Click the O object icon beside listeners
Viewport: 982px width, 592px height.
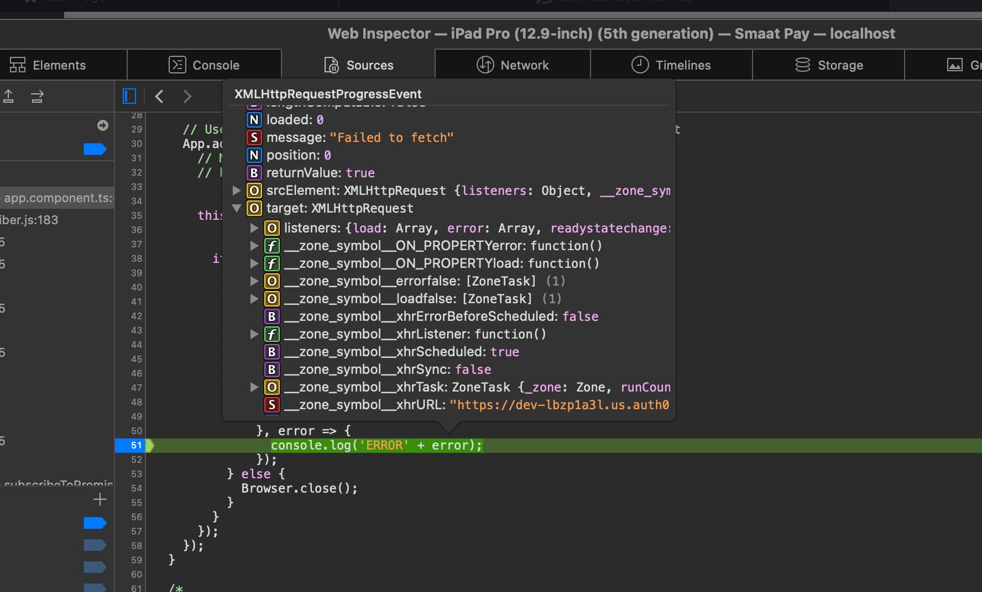tap(271, 228)
